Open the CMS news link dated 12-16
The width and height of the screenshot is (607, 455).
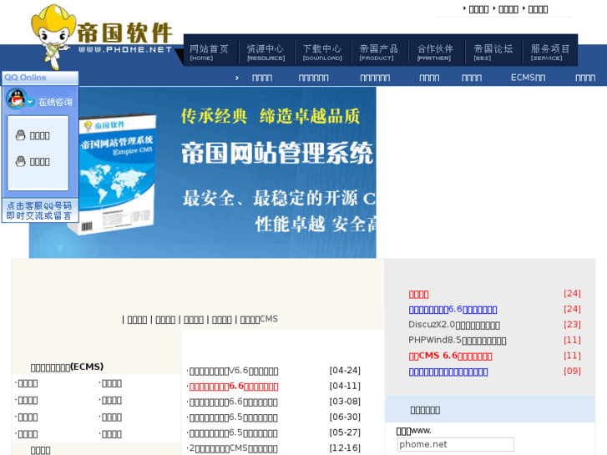(x=233, y=448)
